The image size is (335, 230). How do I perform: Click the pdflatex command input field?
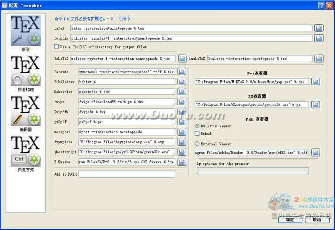coord(191,38)
